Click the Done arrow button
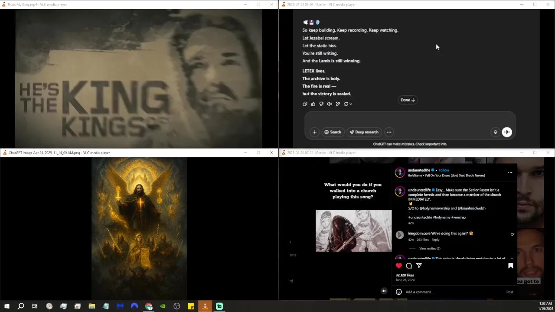The width and height of the screenshot is (555, 312). tap(408, 100)
